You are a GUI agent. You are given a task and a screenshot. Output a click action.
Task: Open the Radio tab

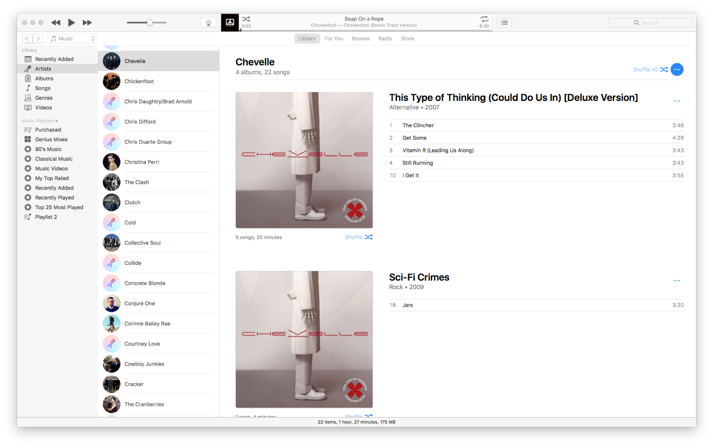[385, 38]
